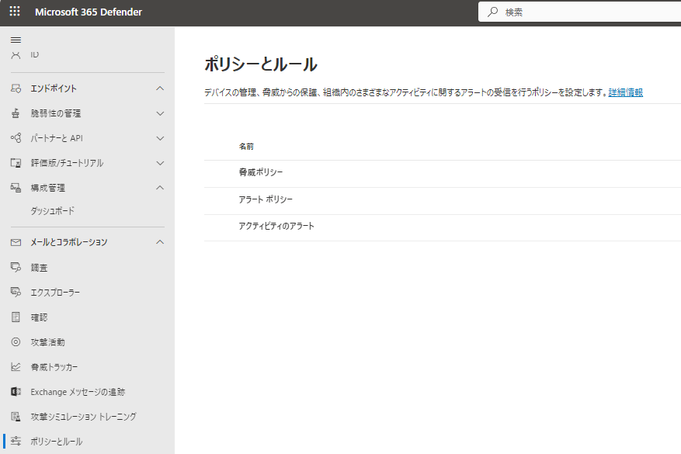Click the ID person icon
This screenshot has height=454, width=681.
point(16,54)
